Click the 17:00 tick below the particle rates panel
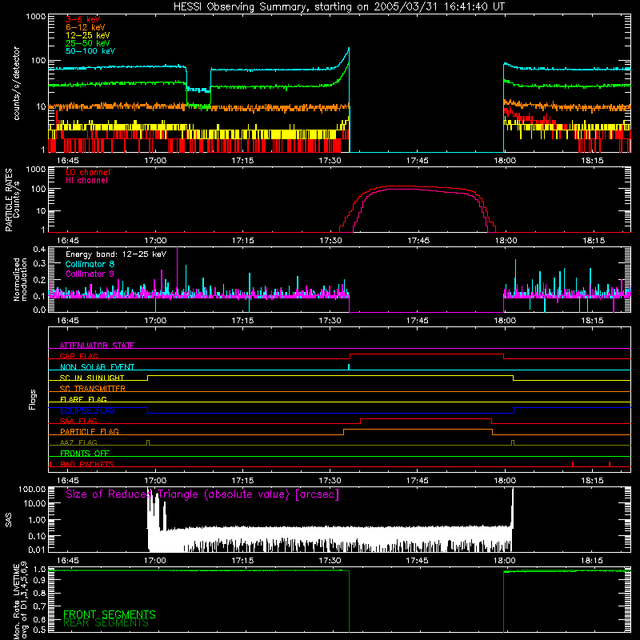Image resolution: width=640 pixels, height=640 pixels. pos(155,241)
